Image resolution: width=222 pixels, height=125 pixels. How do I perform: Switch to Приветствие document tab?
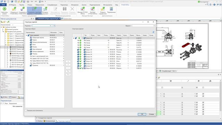click(66, 18)
